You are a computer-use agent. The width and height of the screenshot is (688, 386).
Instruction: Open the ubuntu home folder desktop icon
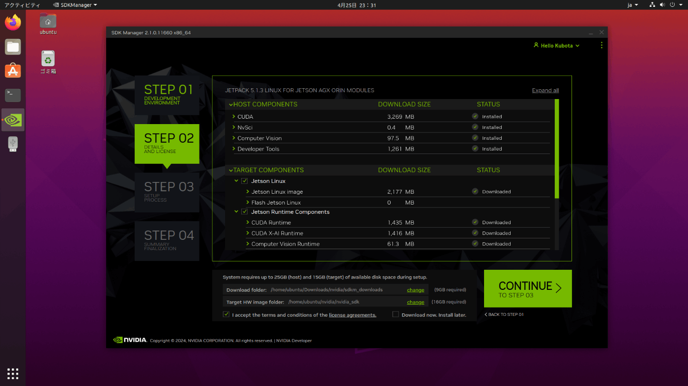coord(48,24)
